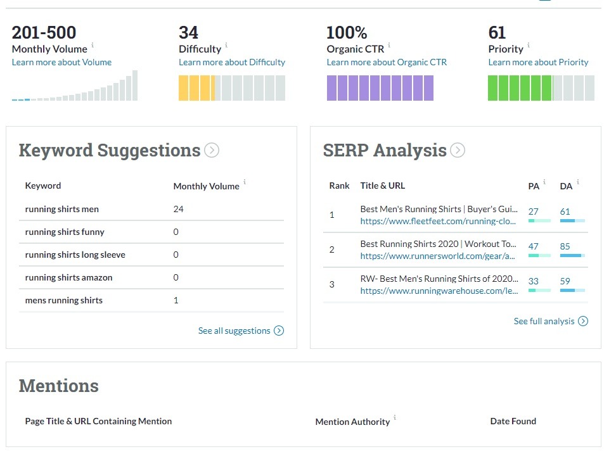The image size is (616, 461).
Task: Click the Monthly Volume bar chart
Action: (75, 85)
